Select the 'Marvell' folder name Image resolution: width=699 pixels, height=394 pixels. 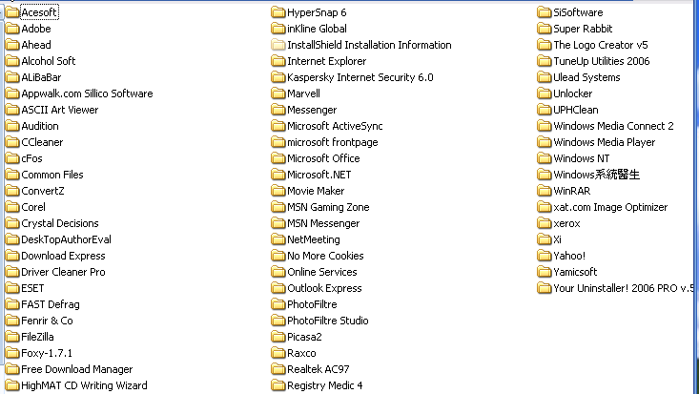303,93
